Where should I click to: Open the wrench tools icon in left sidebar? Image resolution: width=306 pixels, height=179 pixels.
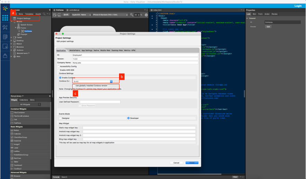[x=5, y=27]
